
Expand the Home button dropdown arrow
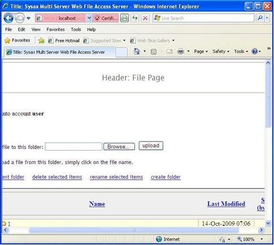tap(145, 51)
